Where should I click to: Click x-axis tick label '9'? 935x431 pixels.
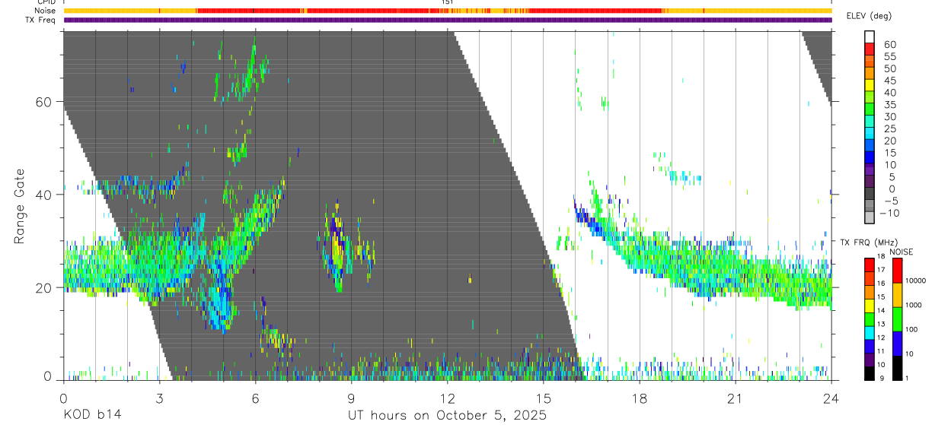tap(351, 399)
